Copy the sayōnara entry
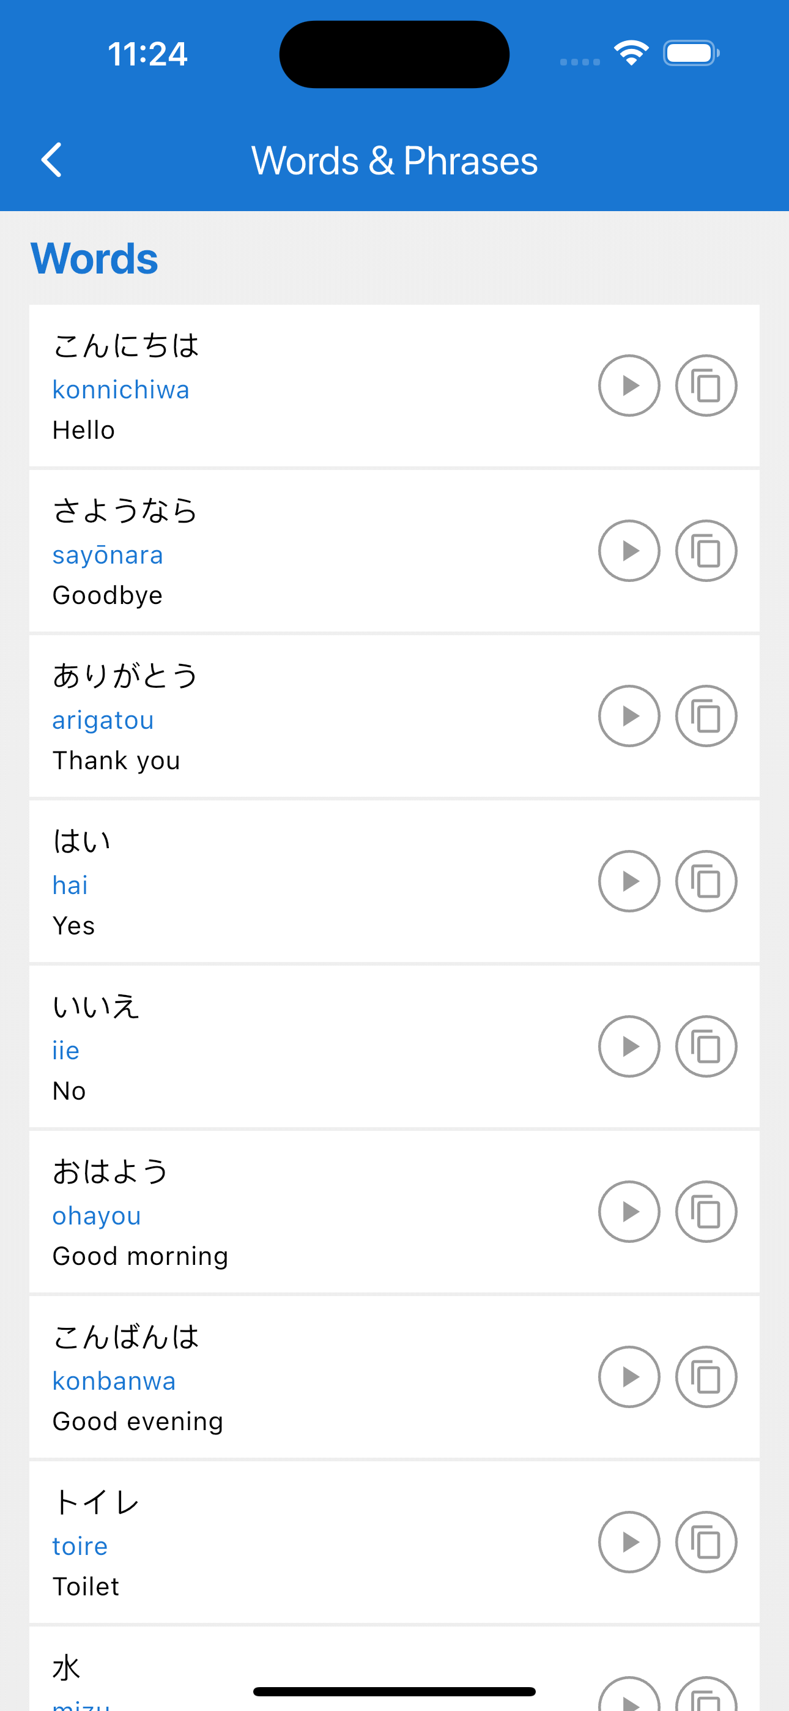The image size is (789, 1711). pyautogui.click(x=706, y=551)
